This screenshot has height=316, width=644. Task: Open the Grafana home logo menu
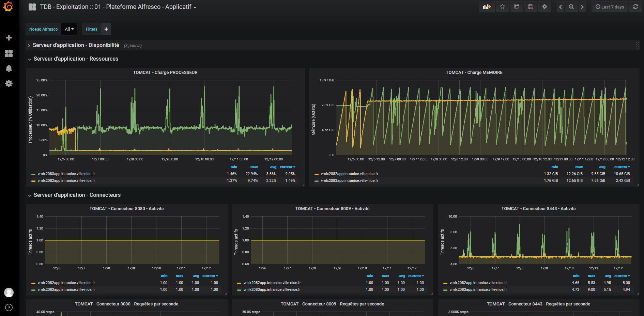[x=8, y=7]
